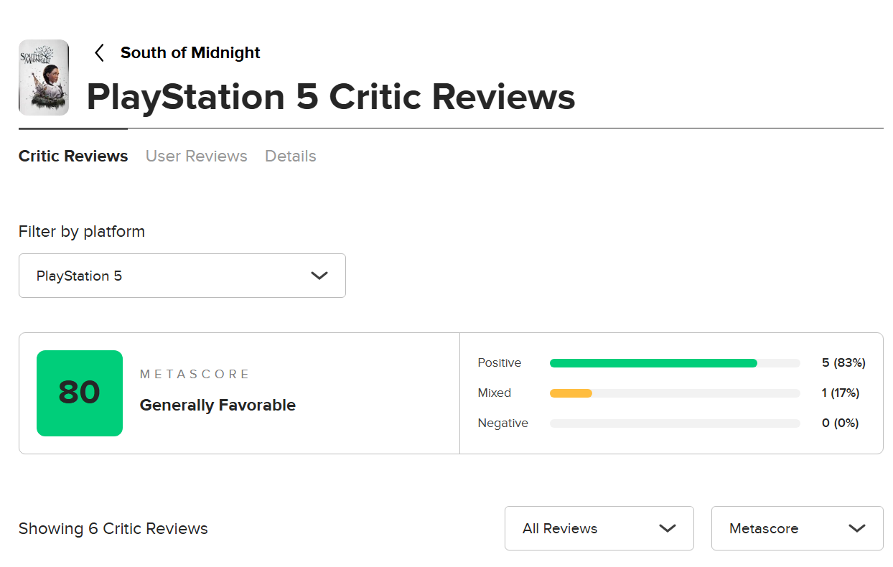Click the back arrow chevron icon
The width and height of the screenshot is (893, 567).
tap(100, 53)
